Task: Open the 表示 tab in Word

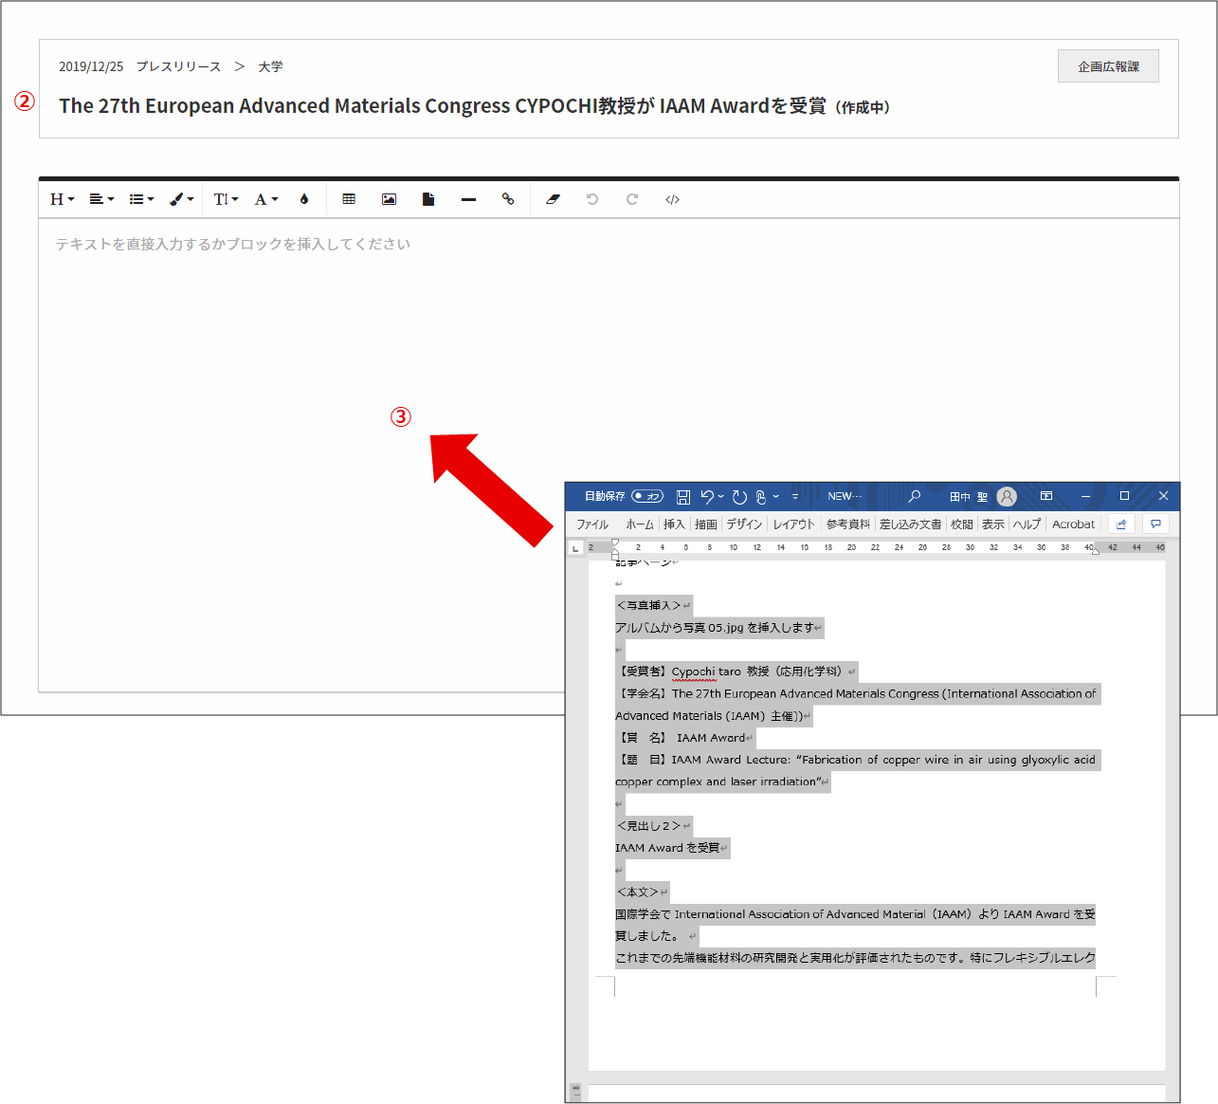Action: pyautogui.click(x=992, y=524)
